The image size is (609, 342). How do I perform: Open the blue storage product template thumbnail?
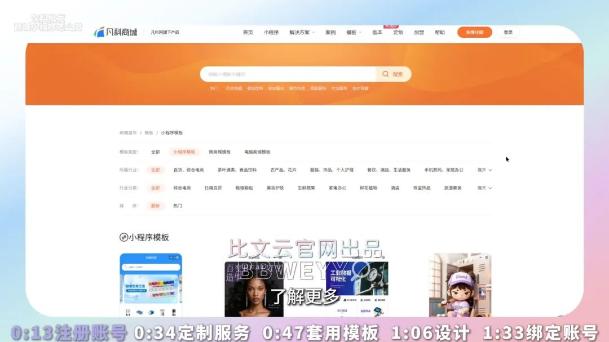coord(151,285)
